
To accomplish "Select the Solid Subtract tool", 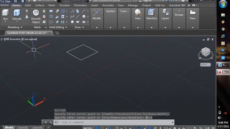I will (51, 16).
